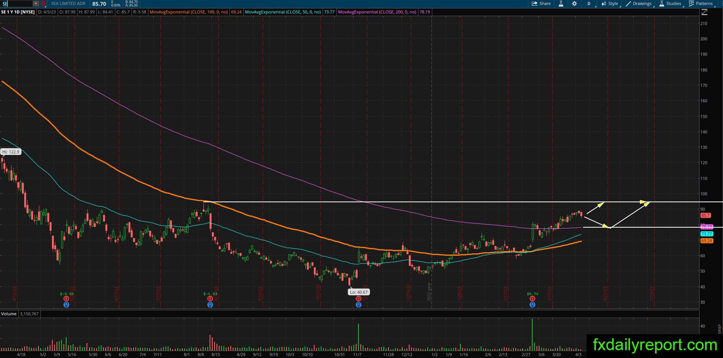Screen dimensions: 723x358
Task: Open the symbol selector dropdown arrow
Action: [36, 3]
